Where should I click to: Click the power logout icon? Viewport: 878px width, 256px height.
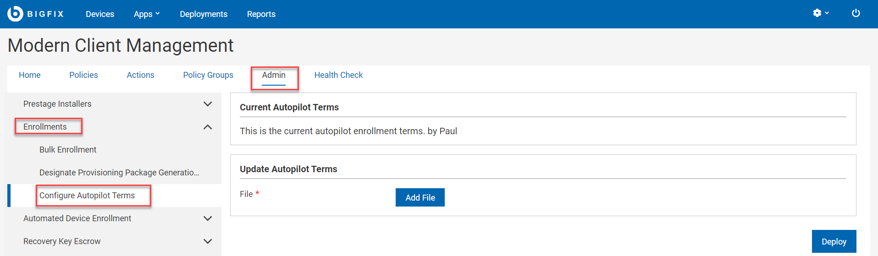pos(856,13)
